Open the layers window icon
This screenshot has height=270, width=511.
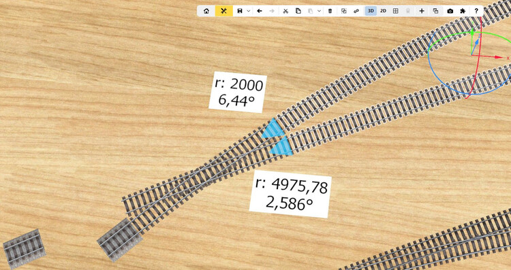[x=435, y=11]
